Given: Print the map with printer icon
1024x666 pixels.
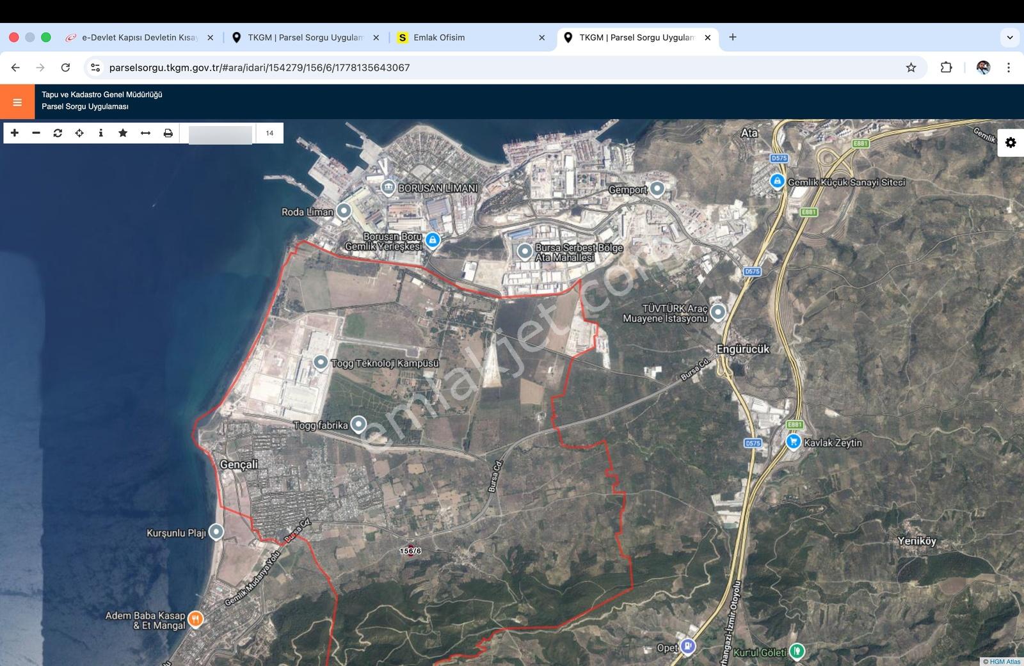Looking at the screenshot, I should coord(168,133).
